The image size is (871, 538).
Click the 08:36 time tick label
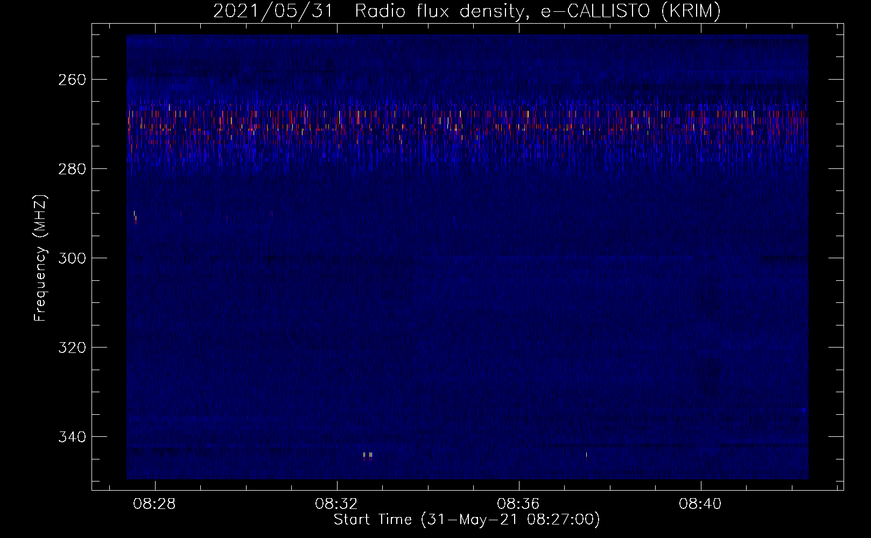click(518, 504)
